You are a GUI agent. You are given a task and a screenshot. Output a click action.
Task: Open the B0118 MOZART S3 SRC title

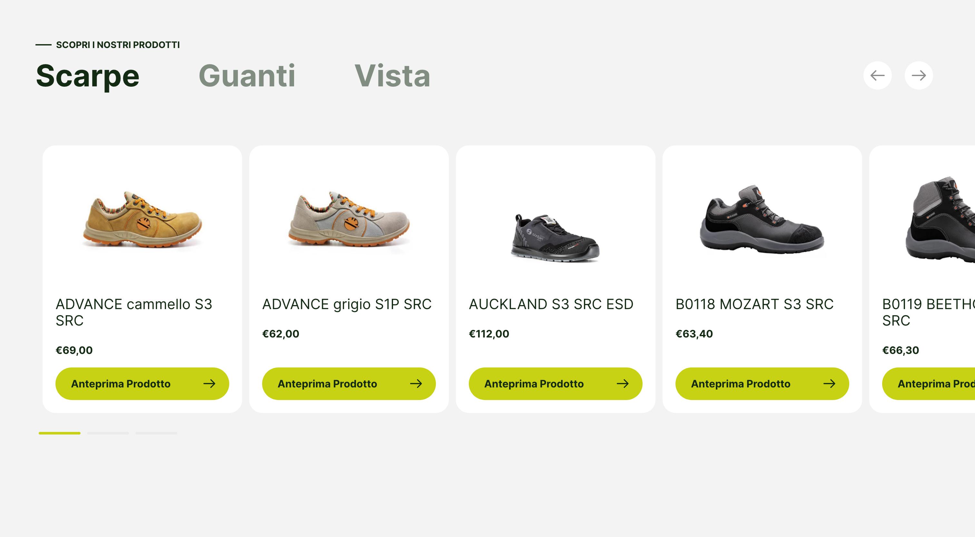pos(754,304)
